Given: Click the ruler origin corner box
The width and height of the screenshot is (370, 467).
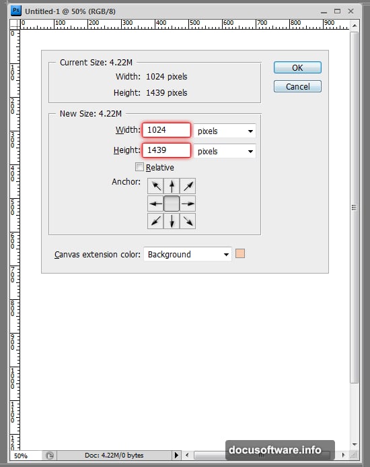Looking at the screenshot, I should [15, 24].
